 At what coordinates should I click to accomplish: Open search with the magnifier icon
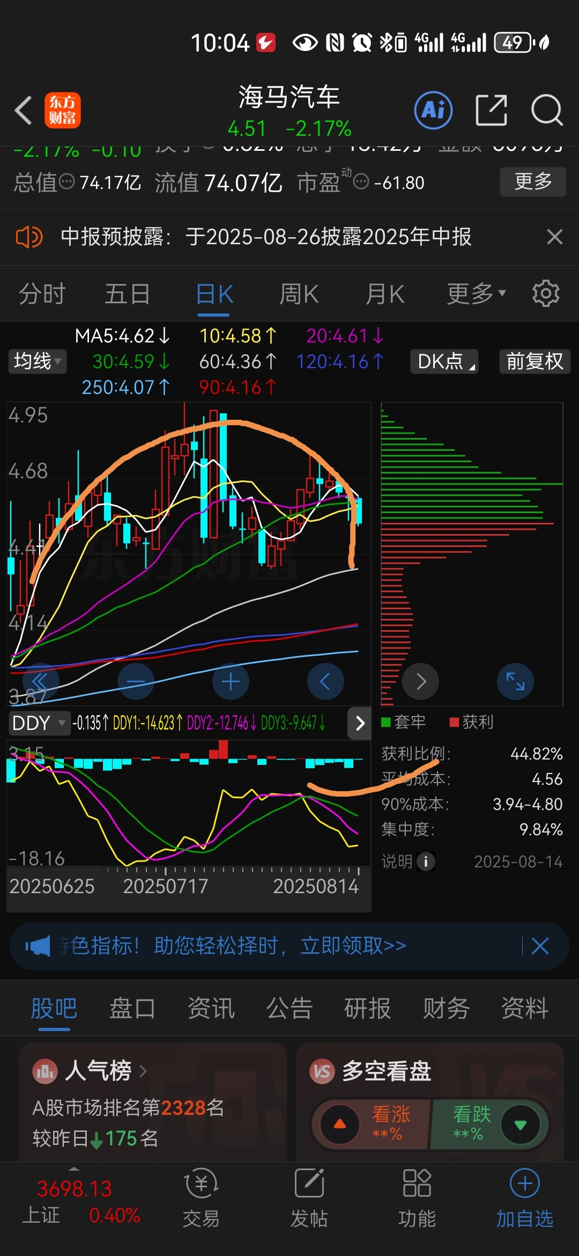click(x=547, y=110)
